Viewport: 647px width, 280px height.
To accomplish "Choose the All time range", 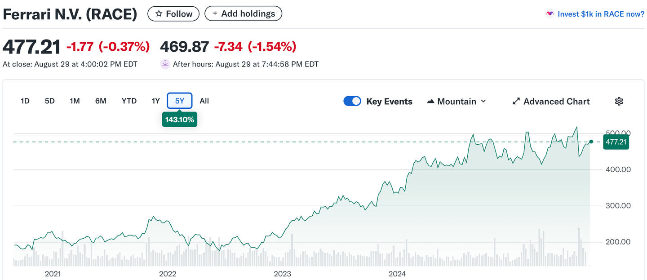I will pyautogui.click(x=204, y=101).
